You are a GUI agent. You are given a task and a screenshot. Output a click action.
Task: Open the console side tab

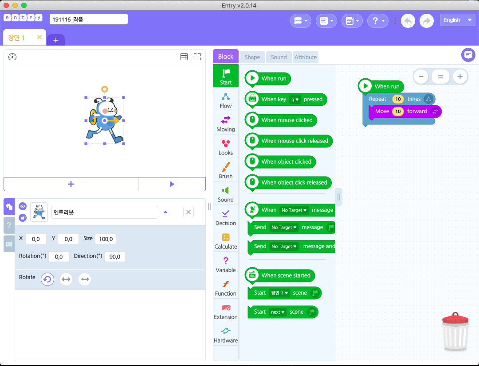9,244
